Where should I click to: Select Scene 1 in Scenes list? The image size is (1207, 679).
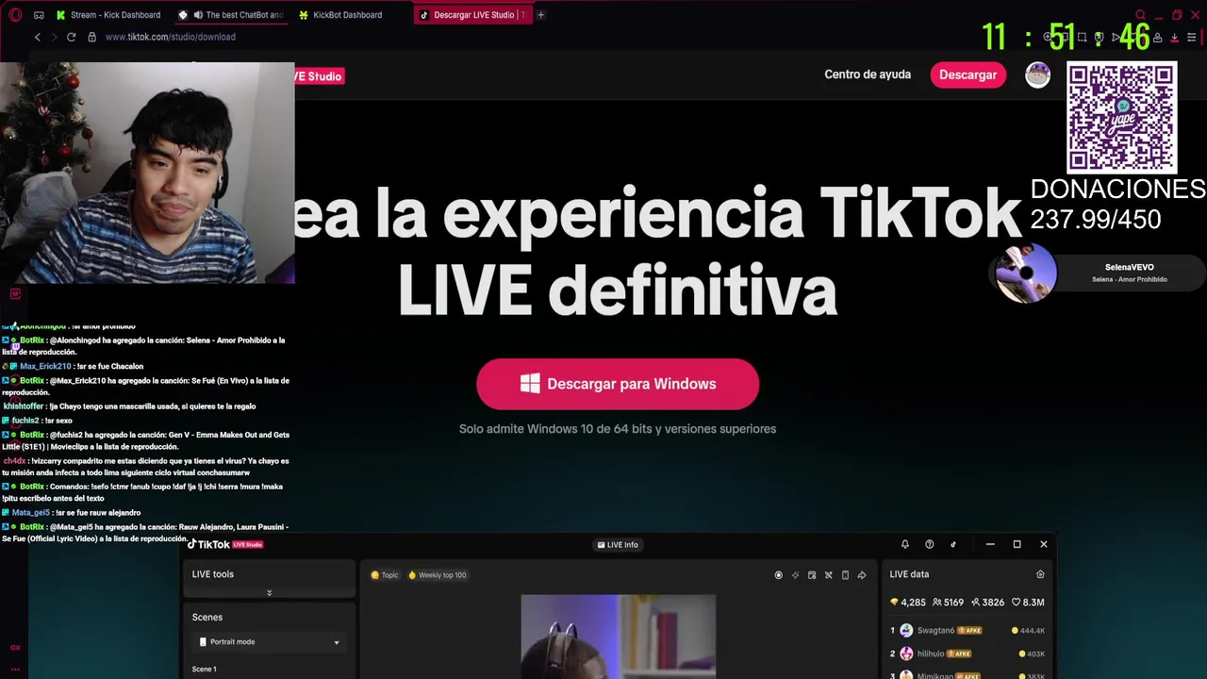coord(205,670)
